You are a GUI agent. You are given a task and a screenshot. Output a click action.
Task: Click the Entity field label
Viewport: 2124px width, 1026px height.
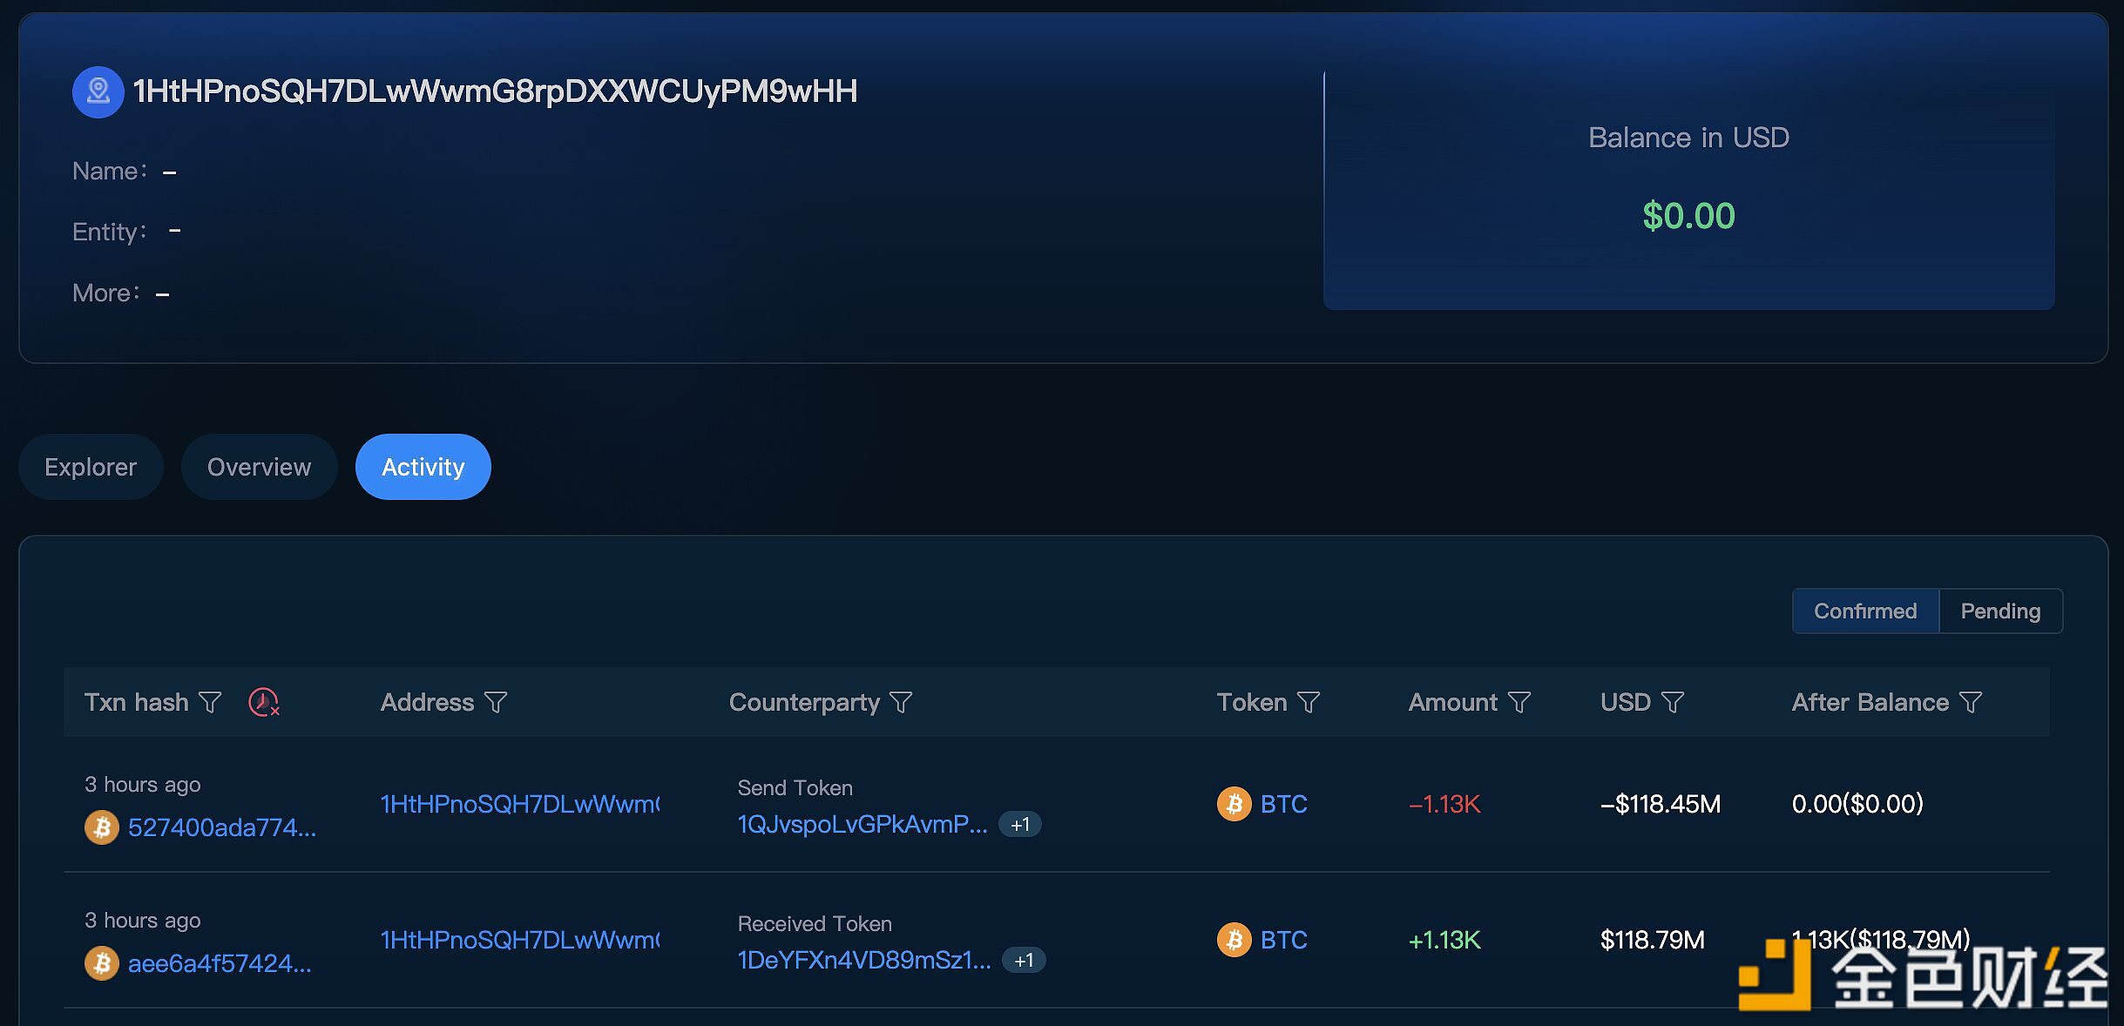click(x=110, y=232)
